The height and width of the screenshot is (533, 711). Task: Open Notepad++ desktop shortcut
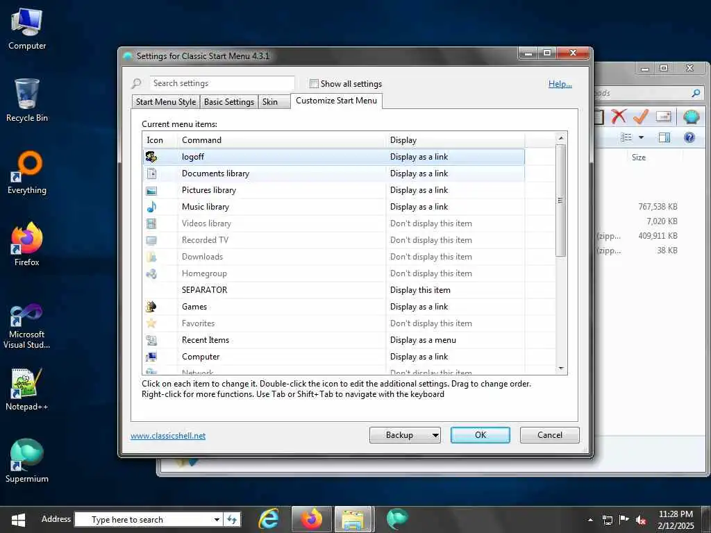pyautogui.click(x=27, y=389)
